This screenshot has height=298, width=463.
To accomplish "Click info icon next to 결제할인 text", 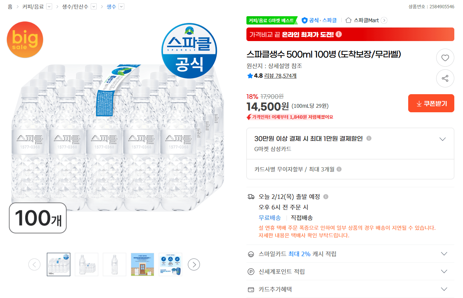I will [x=369, y=138].
